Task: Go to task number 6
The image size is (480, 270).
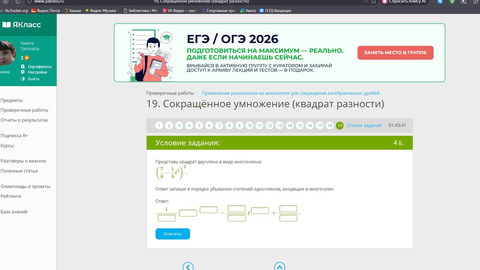Action: tap(209, 126)
